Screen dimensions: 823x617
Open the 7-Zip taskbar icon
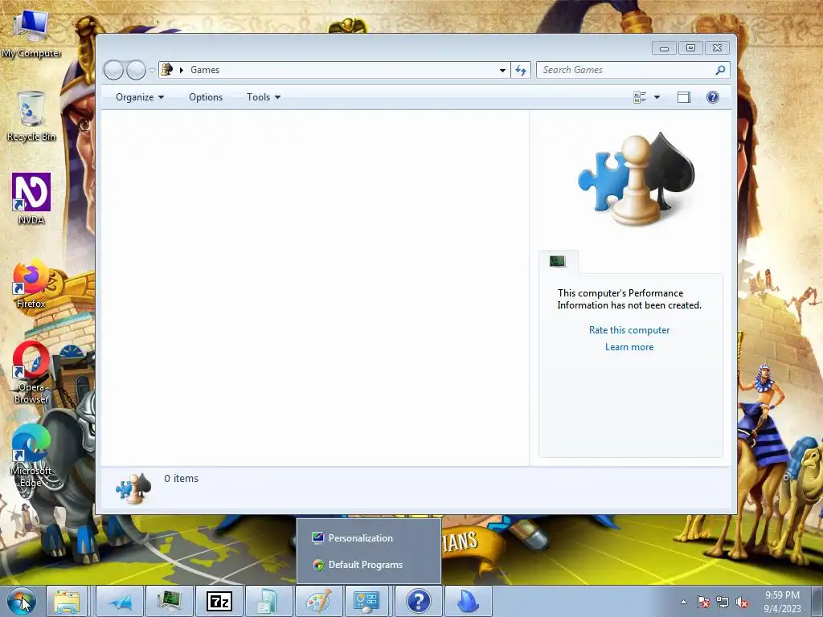pos(219,601)
